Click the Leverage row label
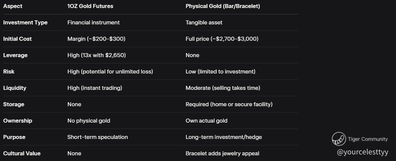This screenshot has height=161, width=396. pos(15,55)
